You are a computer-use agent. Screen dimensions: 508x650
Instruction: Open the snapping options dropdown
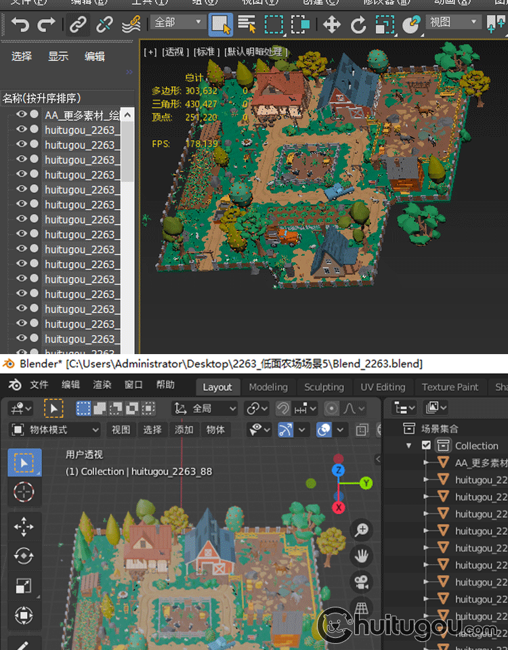pos(305,409)
